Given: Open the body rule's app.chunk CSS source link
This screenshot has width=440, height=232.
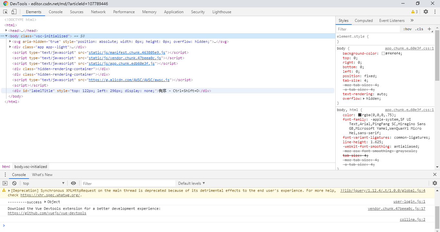Looking at the screenshot, I should (409, 48).
